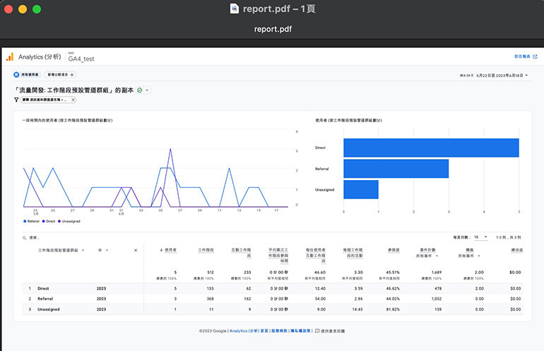The image size is (544, 351).
Task: Click the Google Analytics logo icon
Action: (x=10, y=57)
